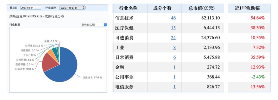278x100 pixels.
Task: Open the 6 constituents link for 日常消费
Action: [175, 57]
